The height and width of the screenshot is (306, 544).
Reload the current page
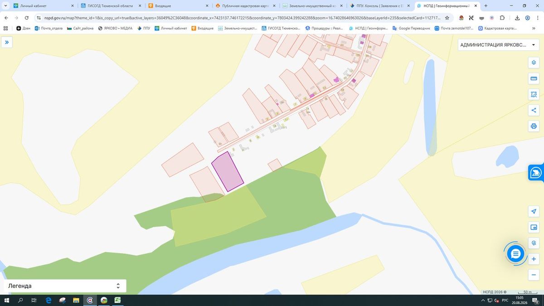[27, 18]
